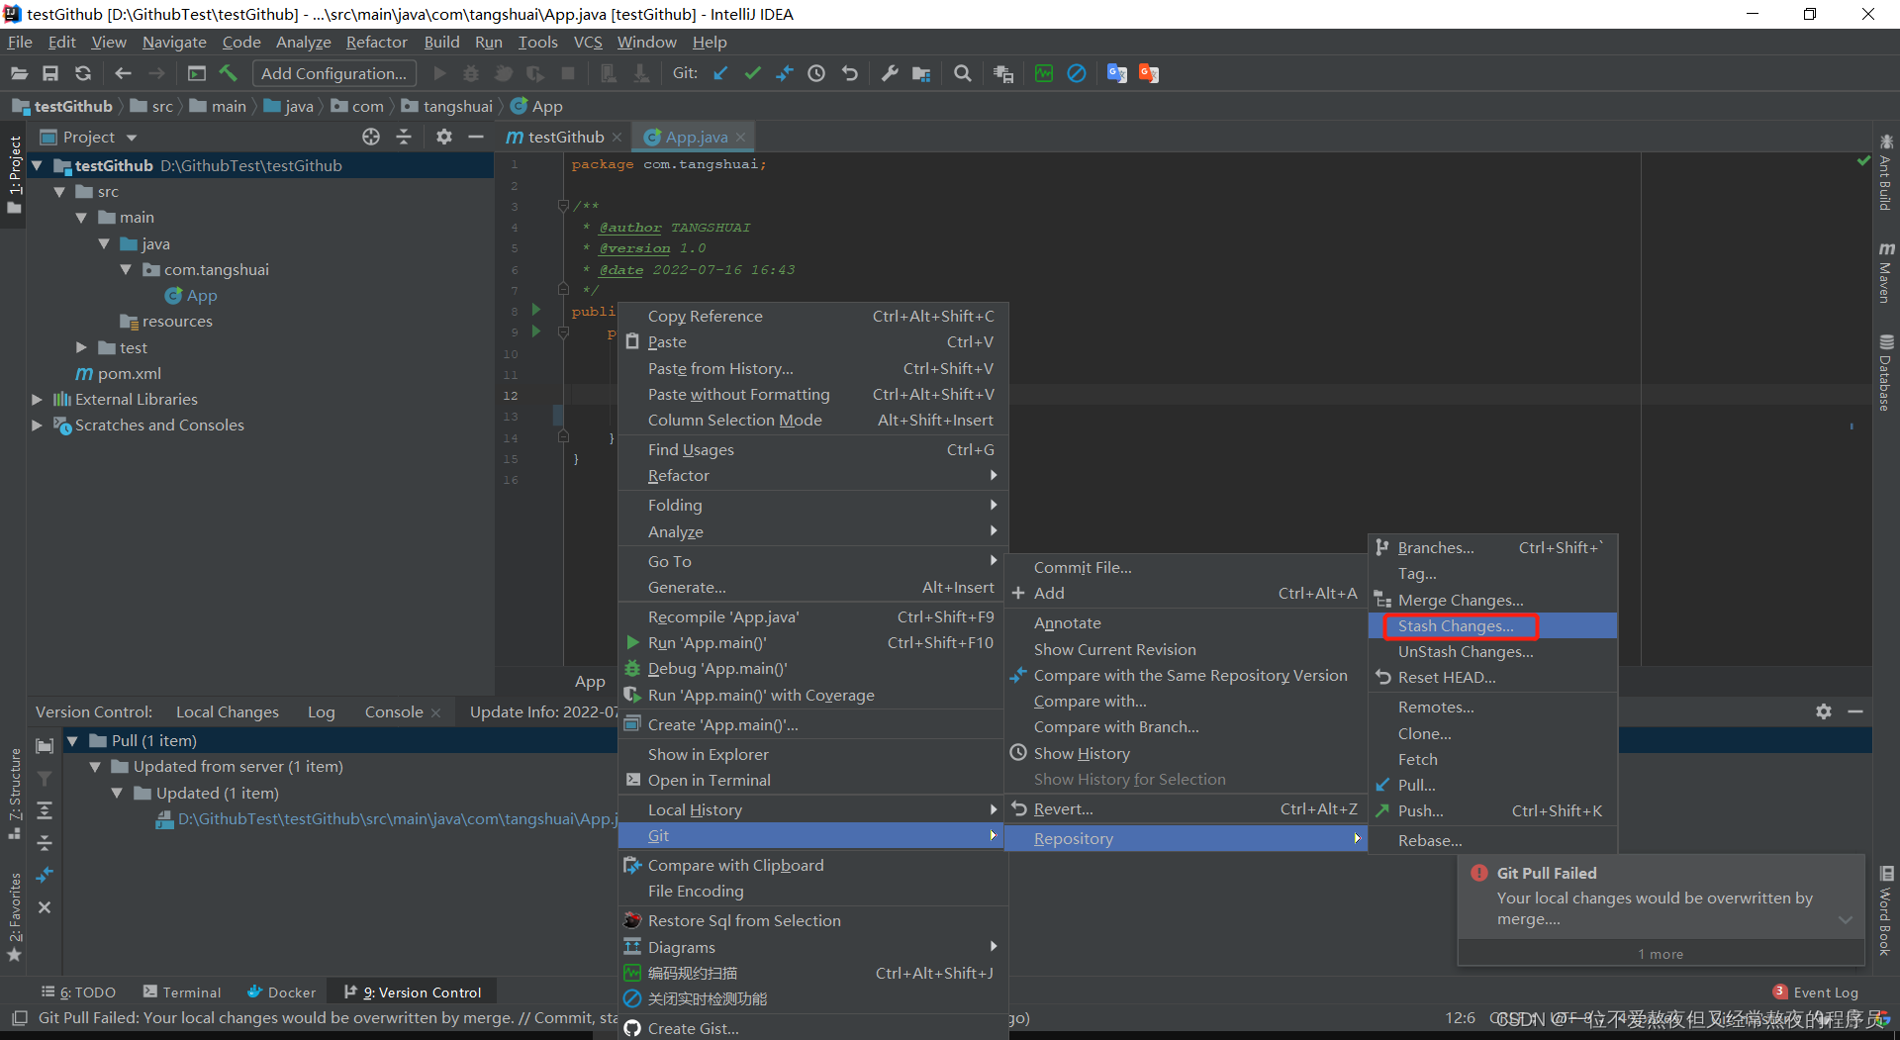Click Add Configuration... button
The width and height of the screenshot is (1900, 1040).
(x=333, y=73)
